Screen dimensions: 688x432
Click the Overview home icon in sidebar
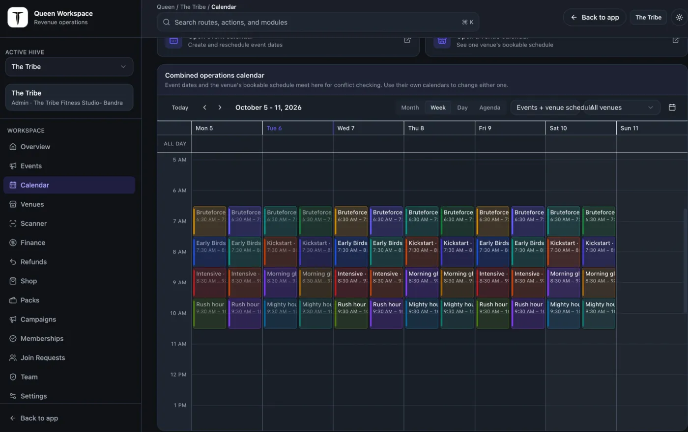pos(13,147)
